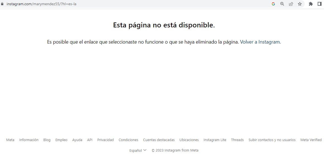Click the share page icon
This screenshot has height=160, width=324.
tap(291, 4)
